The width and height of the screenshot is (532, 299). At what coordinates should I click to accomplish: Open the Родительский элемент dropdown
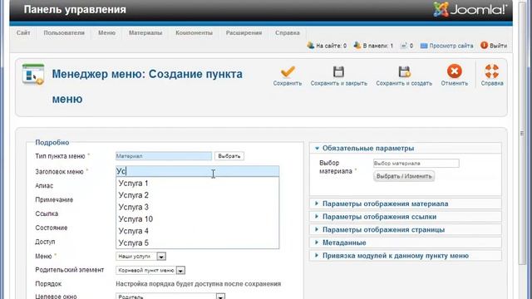(x=150, y=270)
